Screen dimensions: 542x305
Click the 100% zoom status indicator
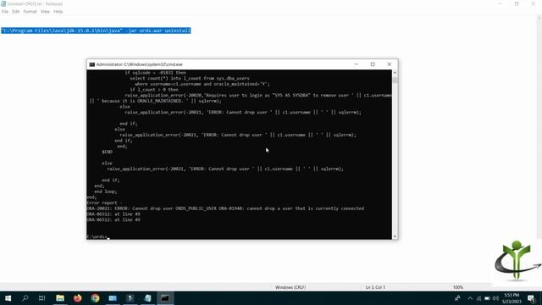click(x=458, y=287)
